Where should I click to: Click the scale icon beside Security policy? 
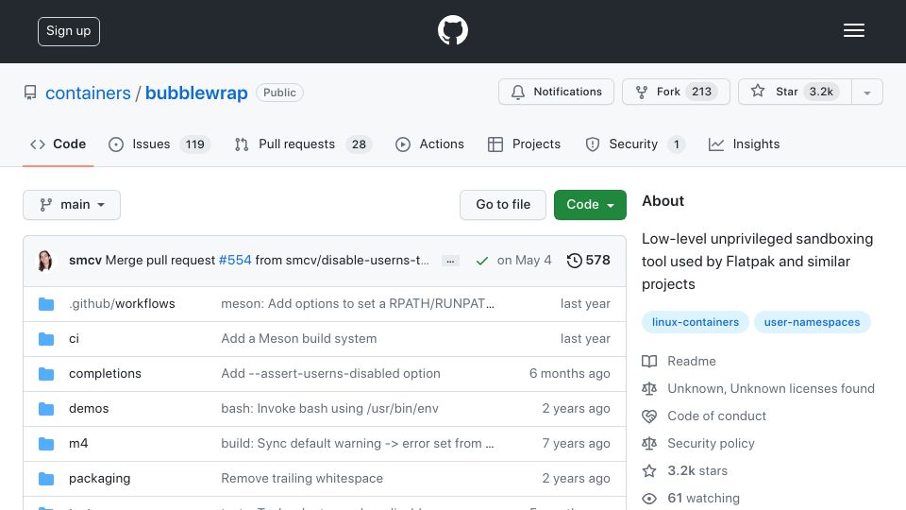tap(649, 444)
